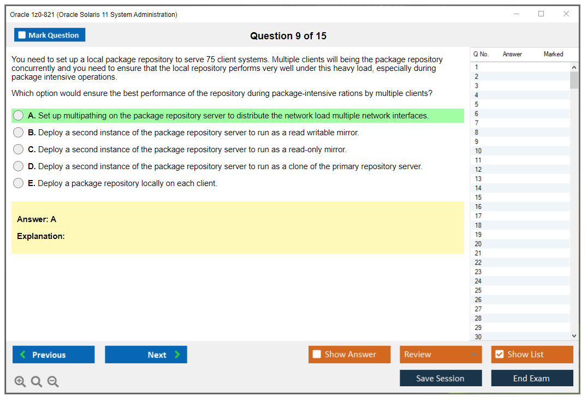
Task: Click the zoom out magnifier icon
Action: point(53,382)
